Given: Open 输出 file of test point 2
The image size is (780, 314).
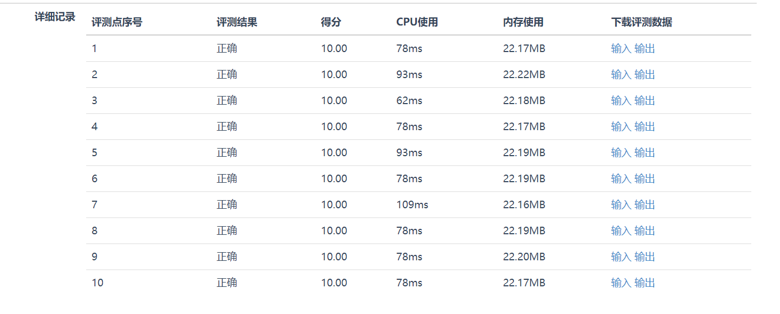Looking at the screenshot, I should 644,74.
